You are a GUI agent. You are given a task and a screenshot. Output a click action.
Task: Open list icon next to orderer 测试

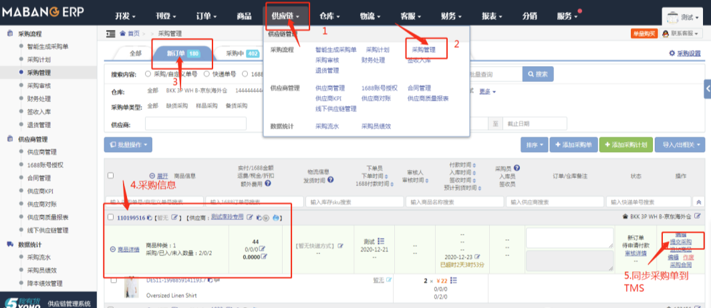[381, 241]
